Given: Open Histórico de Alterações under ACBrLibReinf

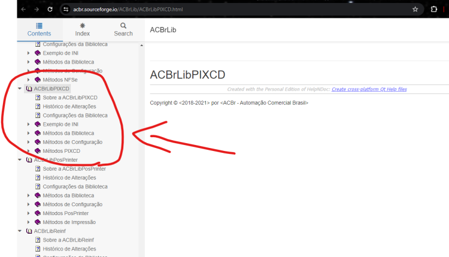Looking at the screenshot, I should tap(69, 249).
